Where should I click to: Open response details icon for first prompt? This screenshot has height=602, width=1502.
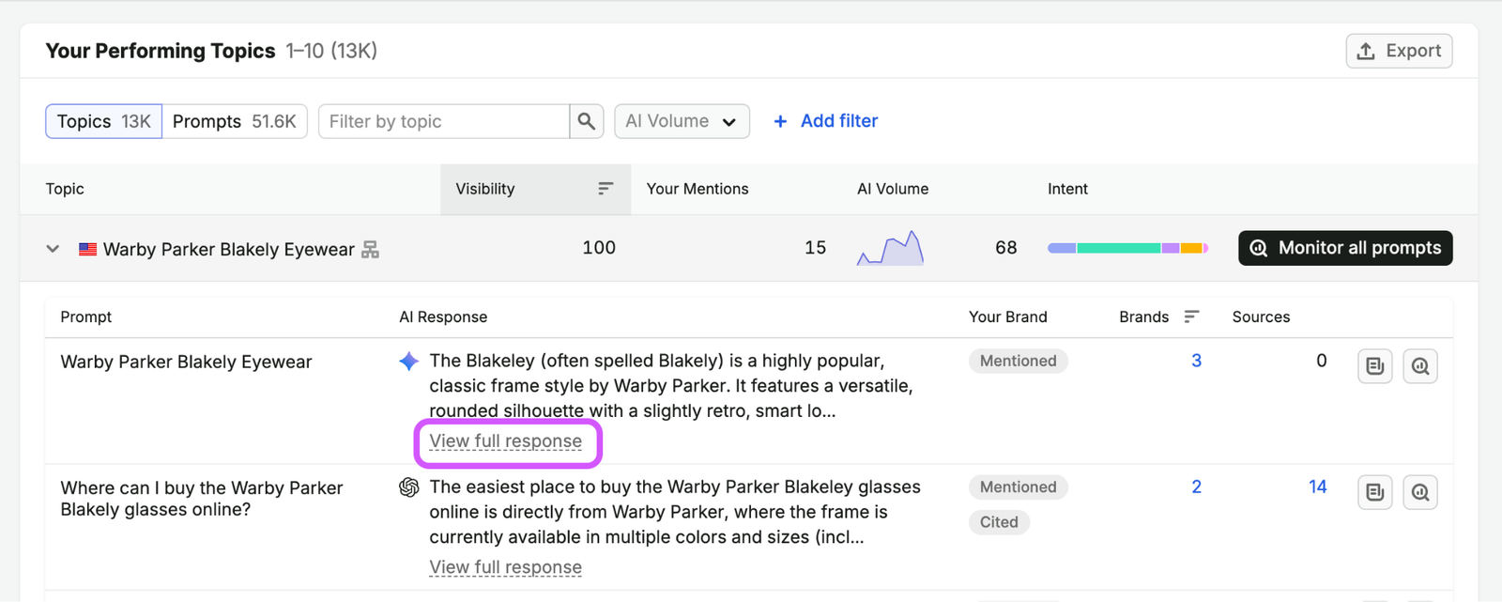pyautogui.click(x=1375, y=366)
